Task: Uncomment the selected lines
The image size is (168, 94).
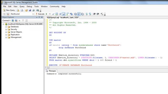Action: click(90, 14)
